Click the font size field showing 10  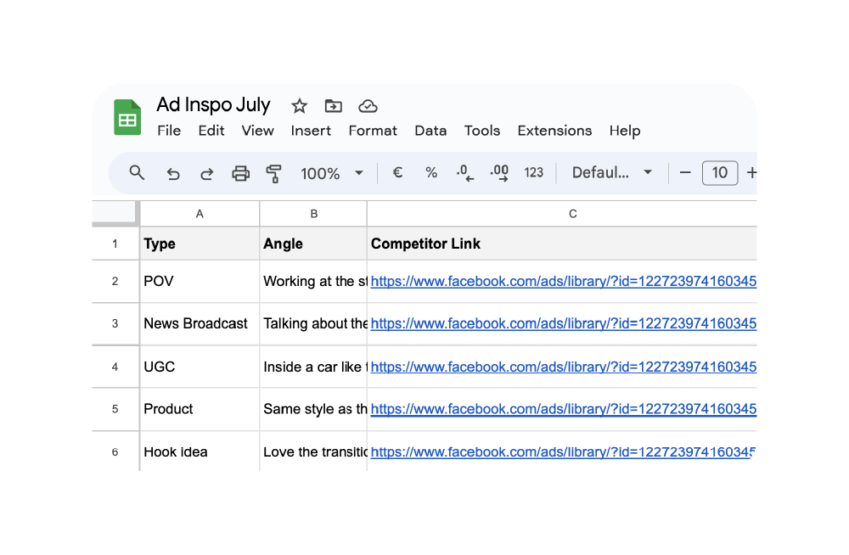[719, 173]
